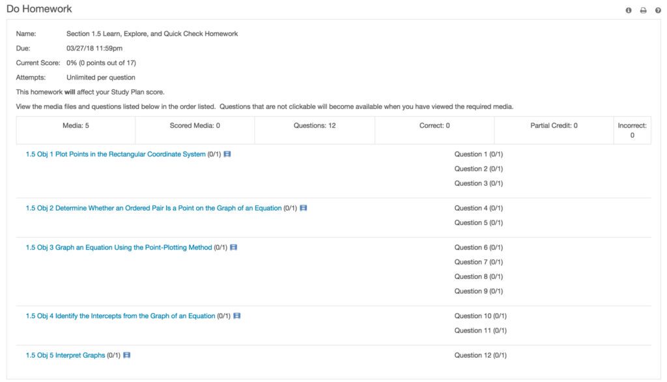Select Question 12 in the list

click(480, 355)
